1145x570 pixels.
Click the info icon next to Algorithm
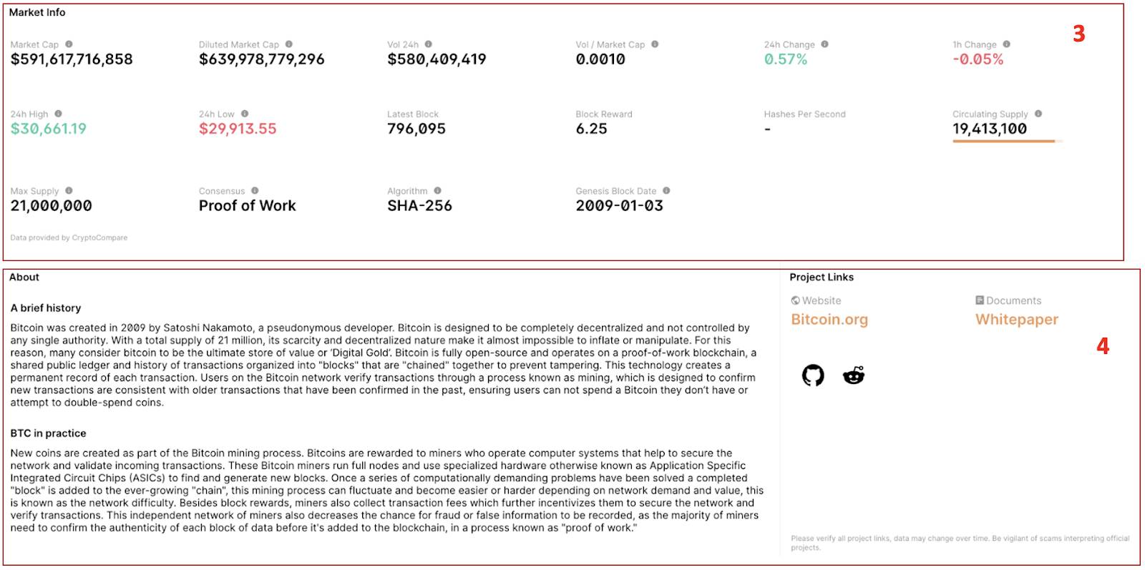[x=438, y=191]
